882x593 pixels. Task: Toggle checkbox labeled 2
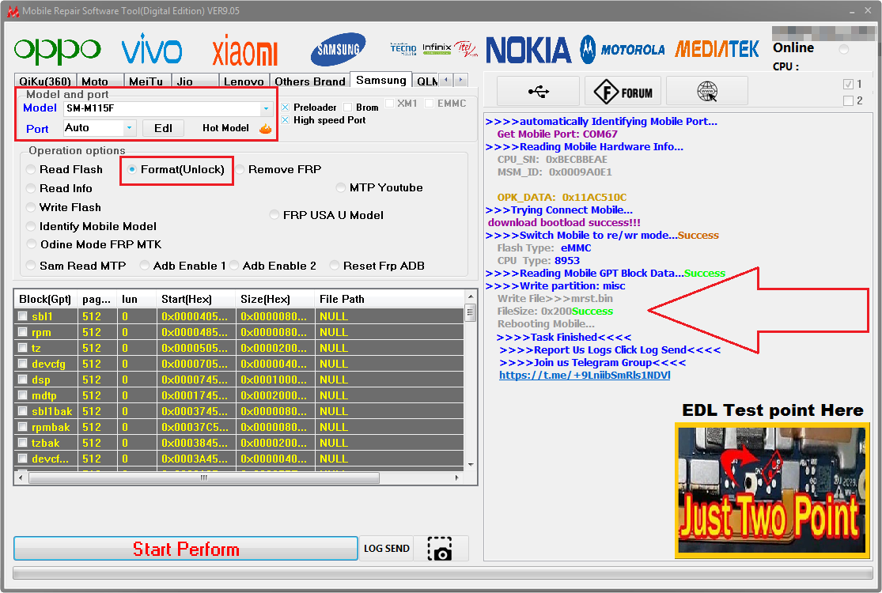[848, 101]
